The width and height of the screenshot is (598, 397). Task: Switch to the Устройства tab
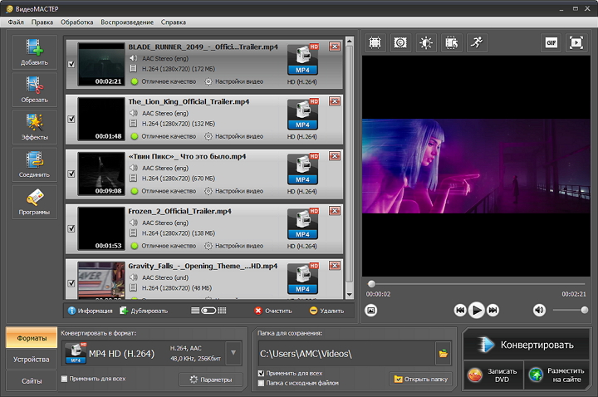(32, 360)
